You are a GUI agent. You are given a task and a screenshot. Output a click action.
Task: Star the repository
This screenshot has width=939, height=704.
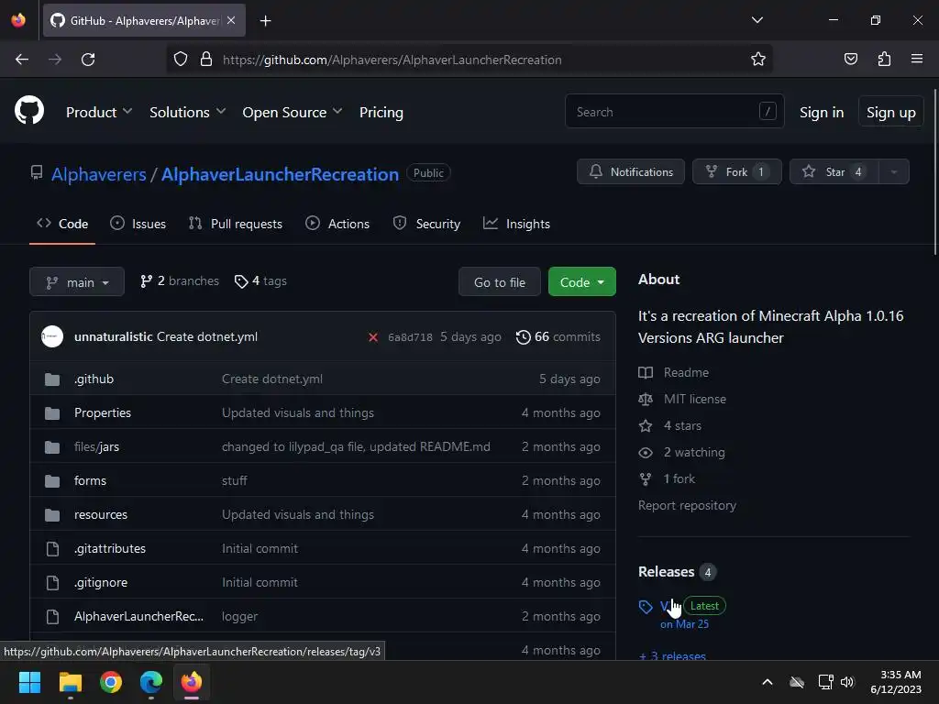[834, 171]
